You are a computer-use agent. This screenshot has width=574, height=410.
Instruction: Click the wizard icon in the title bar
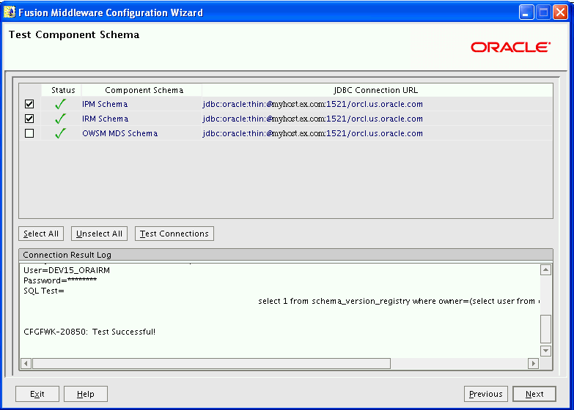click(x=10, y=12)
